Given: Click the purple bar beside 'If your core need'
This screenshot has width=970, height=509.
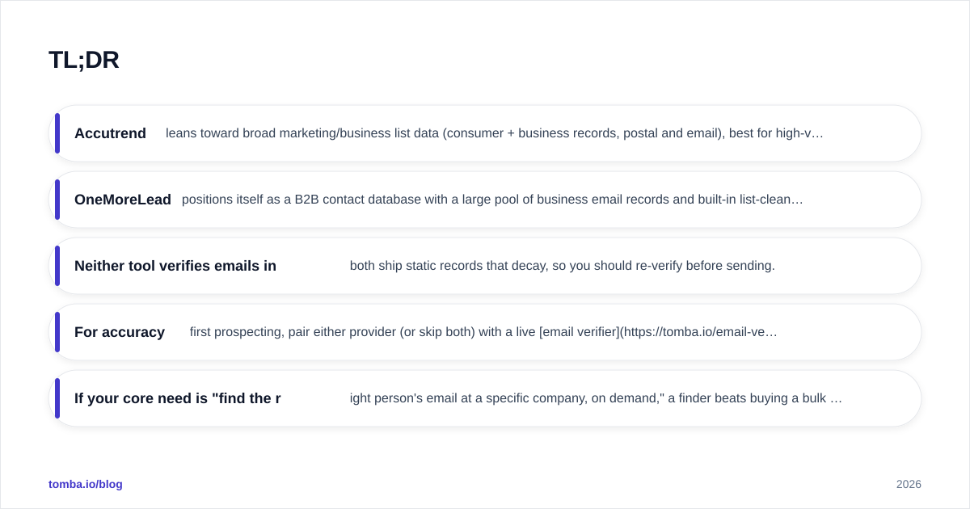Looking at the screenshot, I should (57, 398).
